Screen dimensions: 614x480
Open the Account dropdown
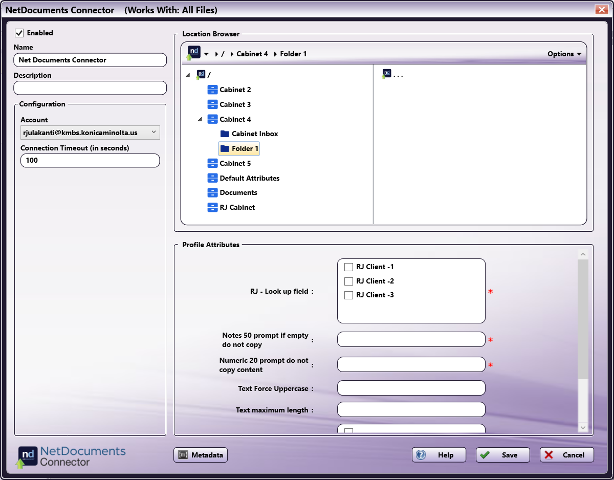pyautogui.click(x=90, y=133)
